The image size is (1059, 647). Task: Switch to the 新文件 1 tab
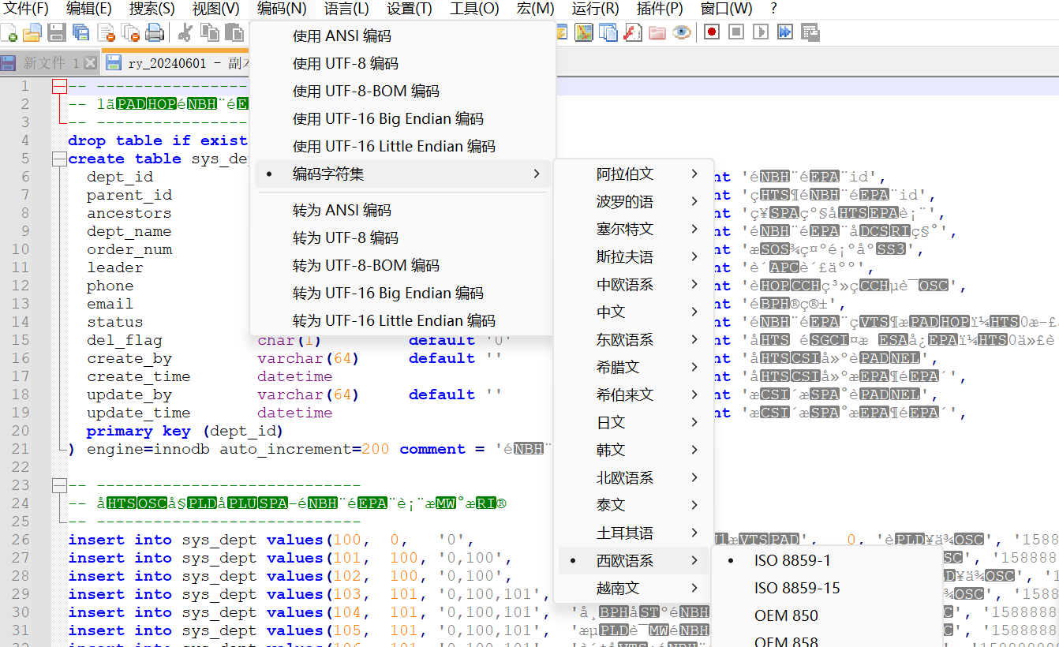tap(49, 63)
